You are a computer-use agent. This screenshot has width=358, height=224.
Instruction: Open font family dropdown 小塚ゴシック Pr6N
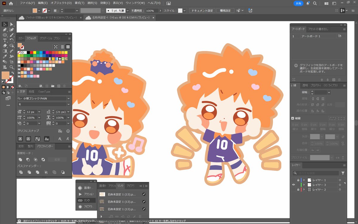click(68, 98)
